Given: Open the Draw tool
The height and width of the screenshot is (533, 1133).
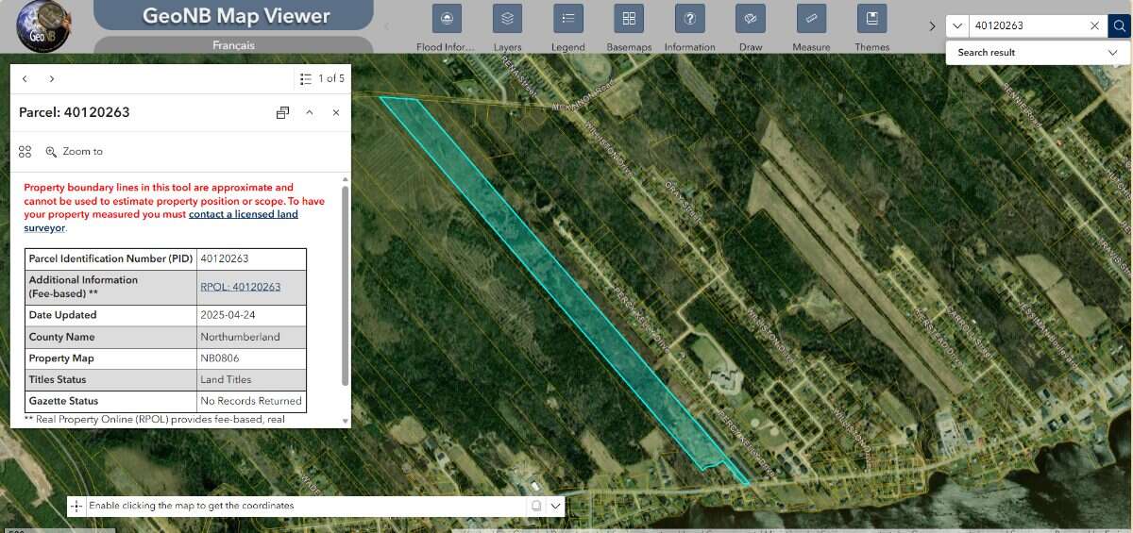Looking at the screenshot, I should (x=751, y=19).
